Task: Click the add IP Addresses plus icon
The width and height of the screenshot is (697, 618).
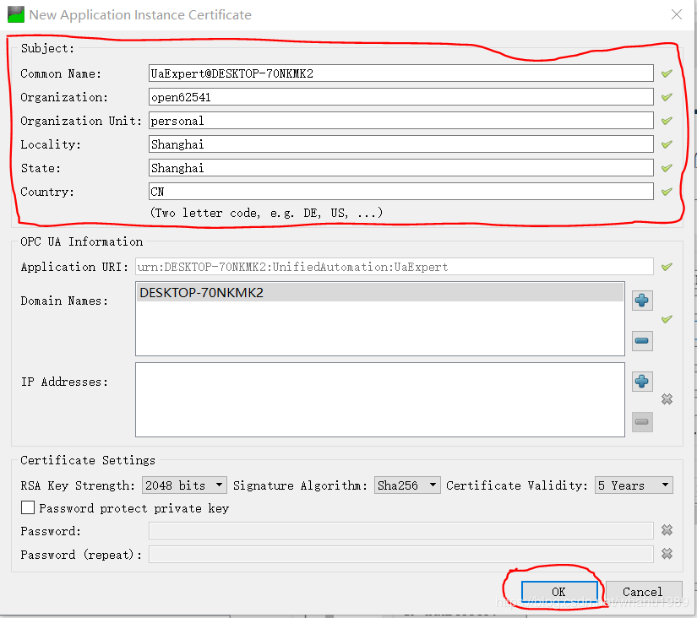Action: (x=642, y=382)
